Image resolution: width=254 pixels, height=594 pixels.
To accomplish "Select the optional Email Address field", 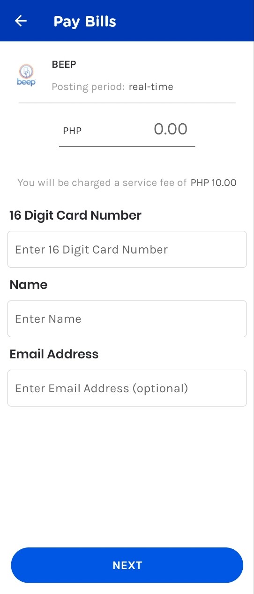I will click(x=127, y=388).
